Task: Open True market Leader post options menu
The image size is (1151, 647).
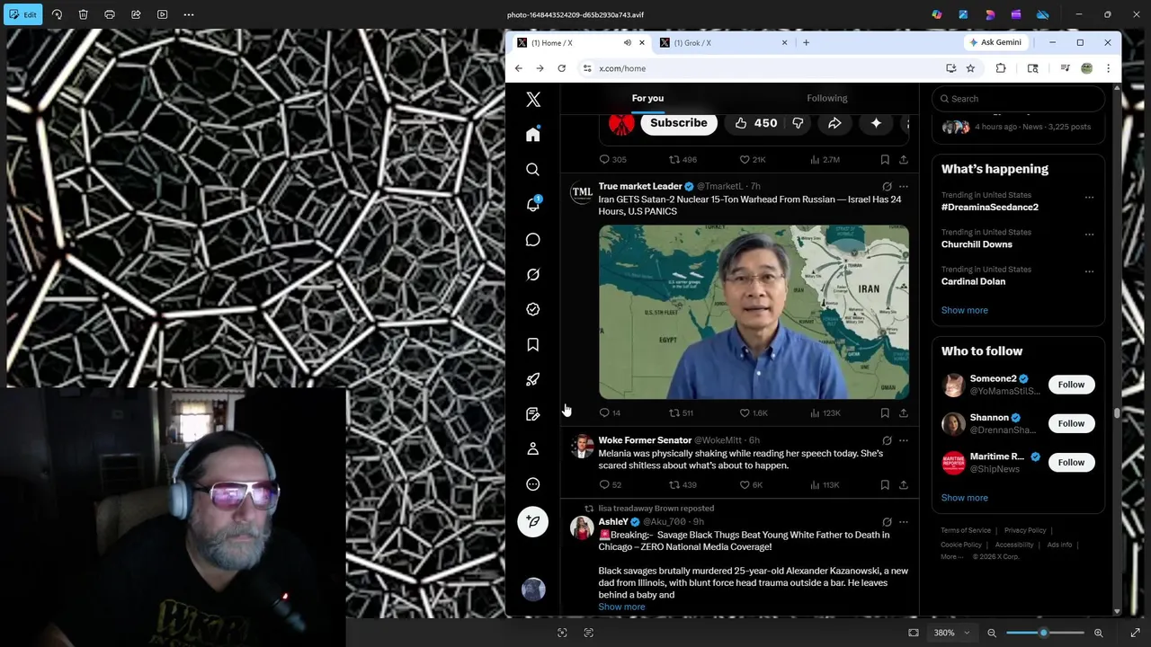Action: (904, 187)
